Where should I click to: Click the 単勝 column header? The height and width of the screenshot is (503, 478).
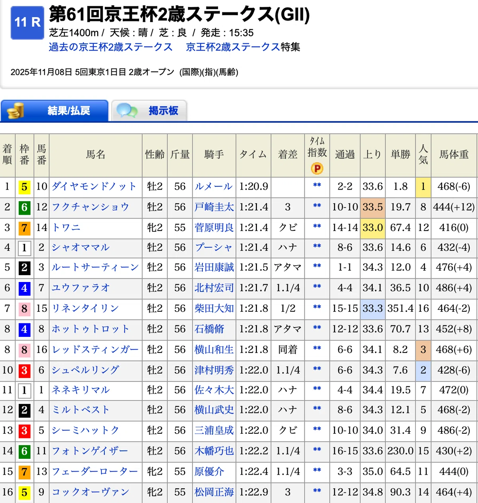[400, 155]
